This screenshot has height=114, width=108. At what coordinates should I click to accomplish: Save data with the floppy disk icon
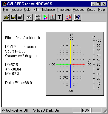click(13, 17)
